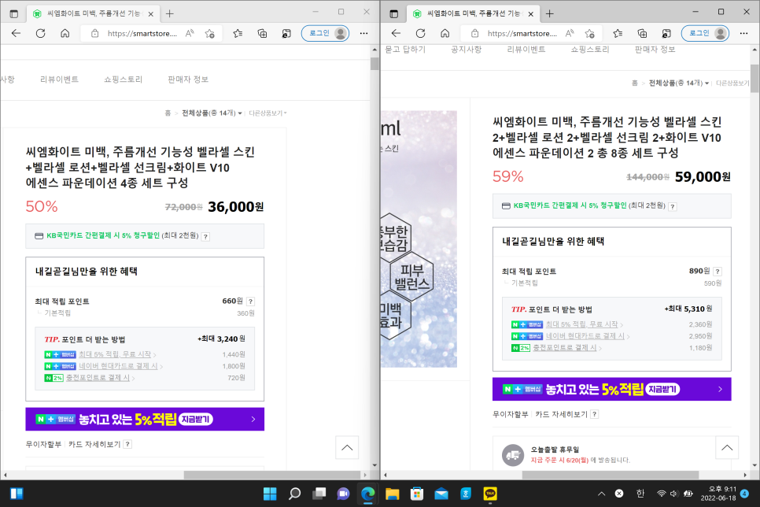
Task: Open favorites list in the right browser window
Action: [x=618, y=34]
